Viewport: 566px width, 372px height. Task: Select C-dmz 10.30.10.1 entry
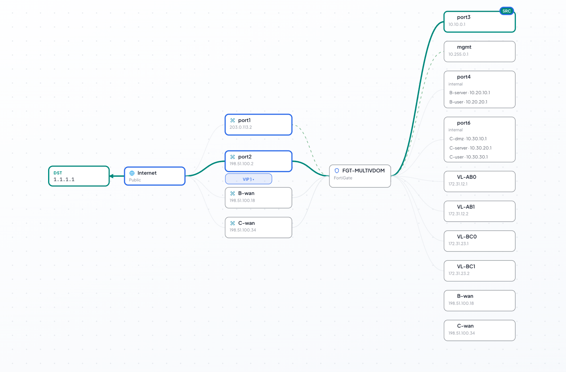coord(468,139)
